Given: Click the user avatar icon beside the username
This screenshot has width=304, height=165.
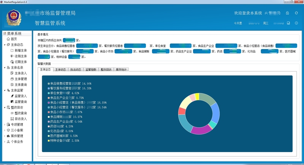Looking at the screenshot, I should pos(266,13).
